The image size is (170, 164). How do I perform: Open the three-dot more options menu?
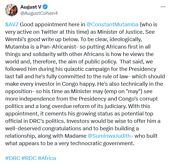click(x=163, y=7)
